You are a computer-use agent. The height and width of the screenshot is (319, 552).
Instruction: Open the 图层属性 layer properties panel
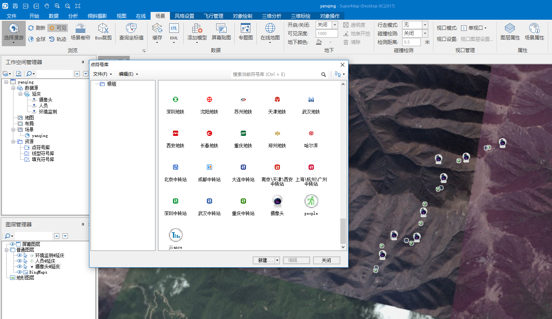click(510, 32)
